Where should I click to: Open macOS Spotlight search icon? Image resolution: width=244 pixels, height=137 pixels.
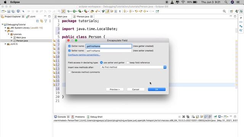click(x=226, y=2)
